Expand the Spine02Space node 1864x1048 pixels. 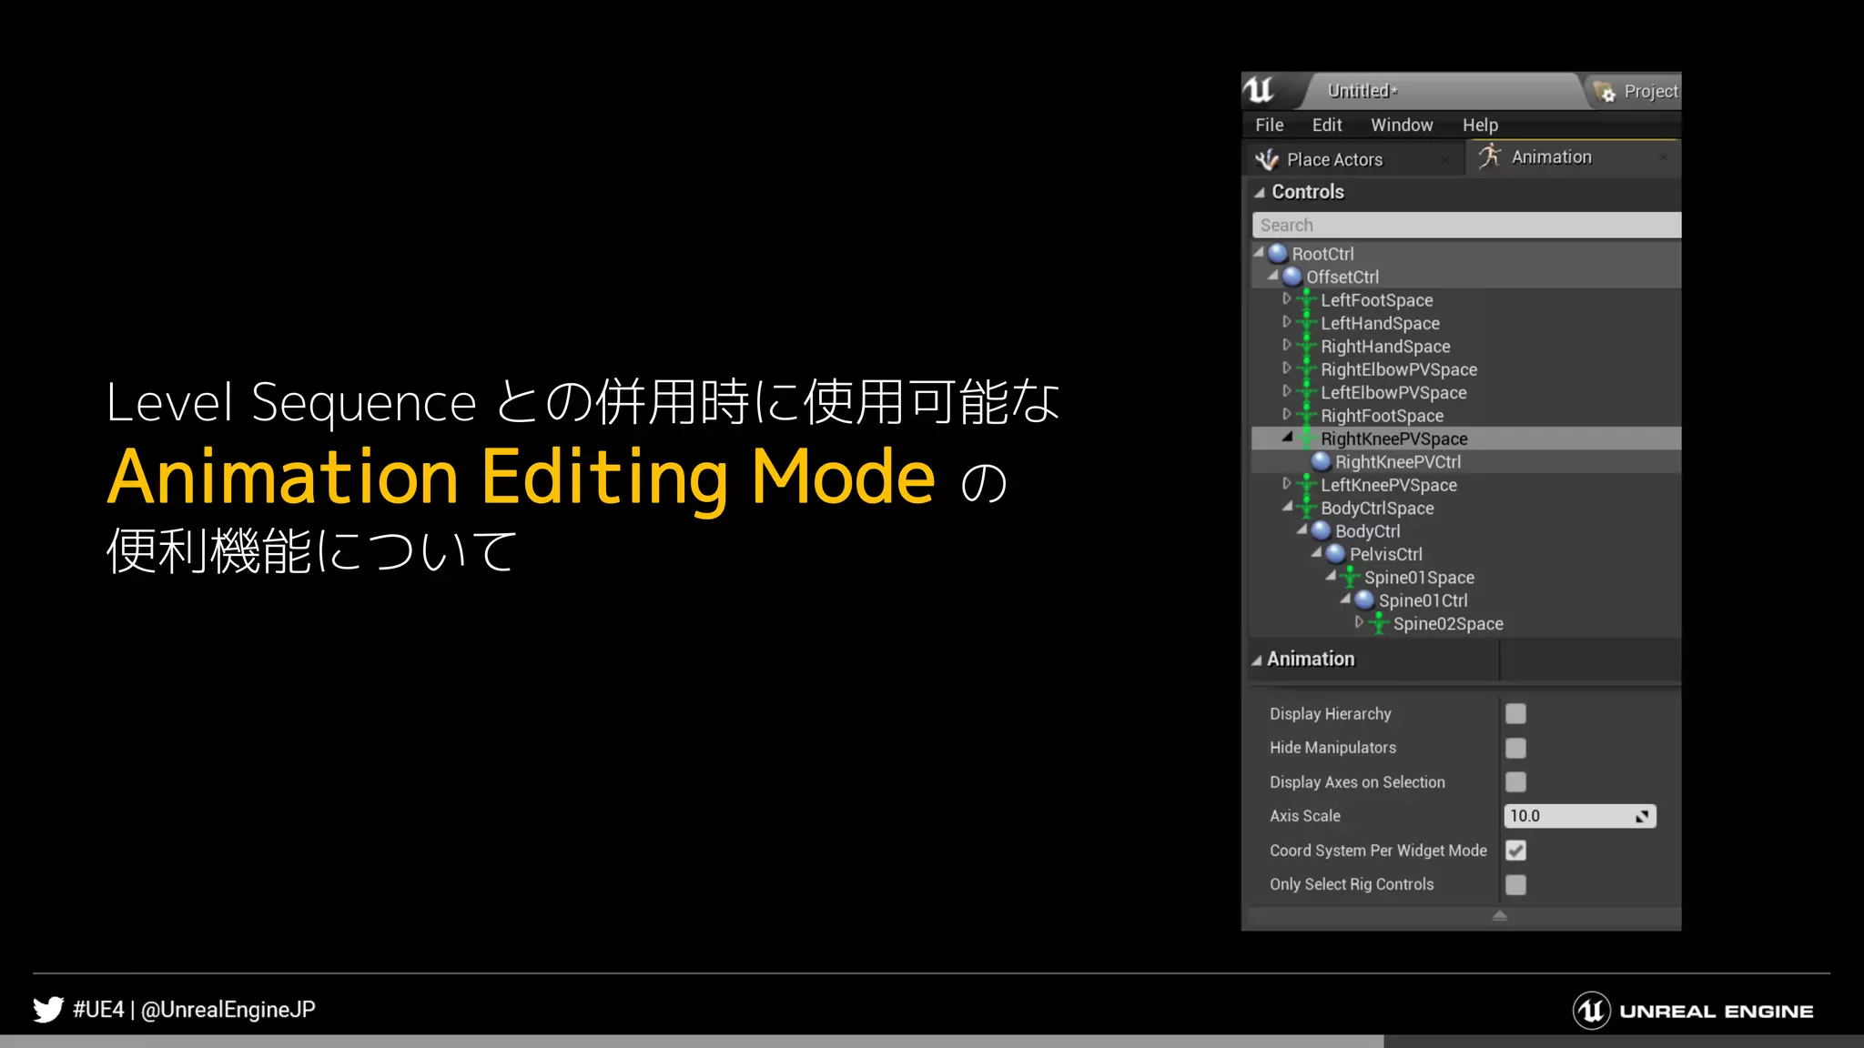tap(1359, 621)
